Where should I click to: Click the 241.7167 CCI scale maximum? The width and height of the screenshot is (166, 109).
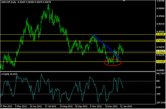coord(160,73)
